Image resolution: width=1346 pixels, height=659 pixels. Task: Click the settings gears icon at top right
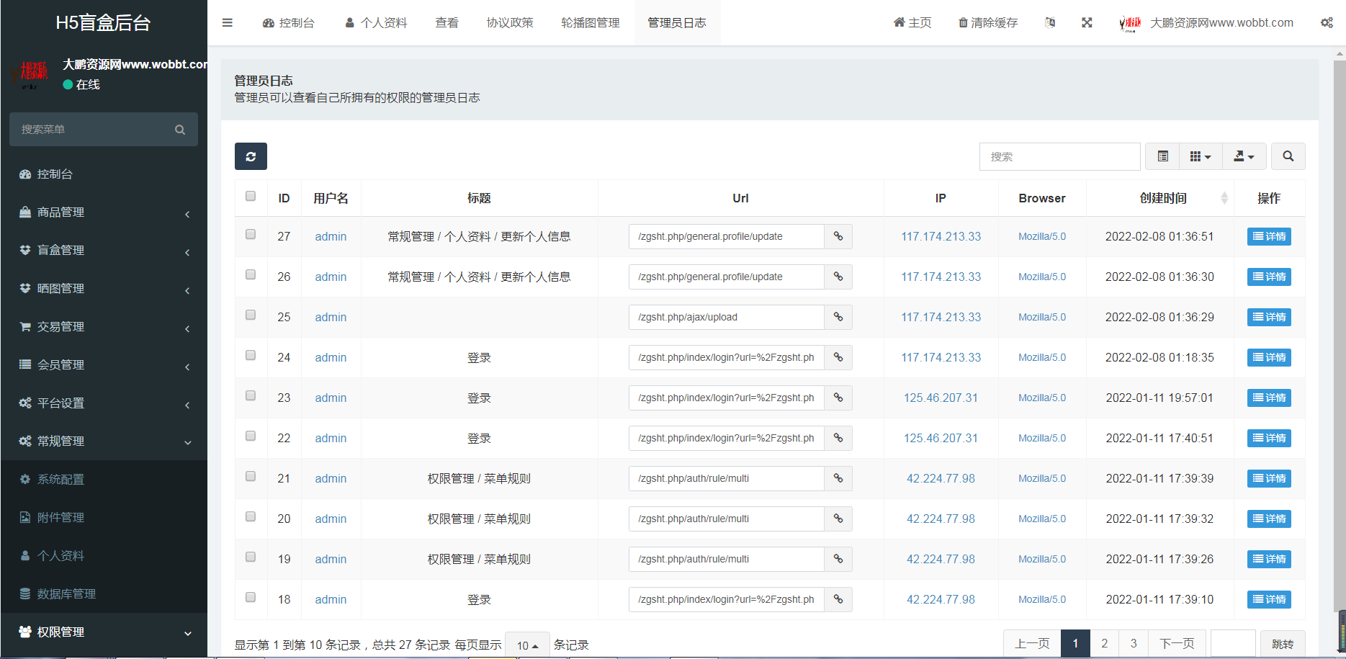point(1327,22)
